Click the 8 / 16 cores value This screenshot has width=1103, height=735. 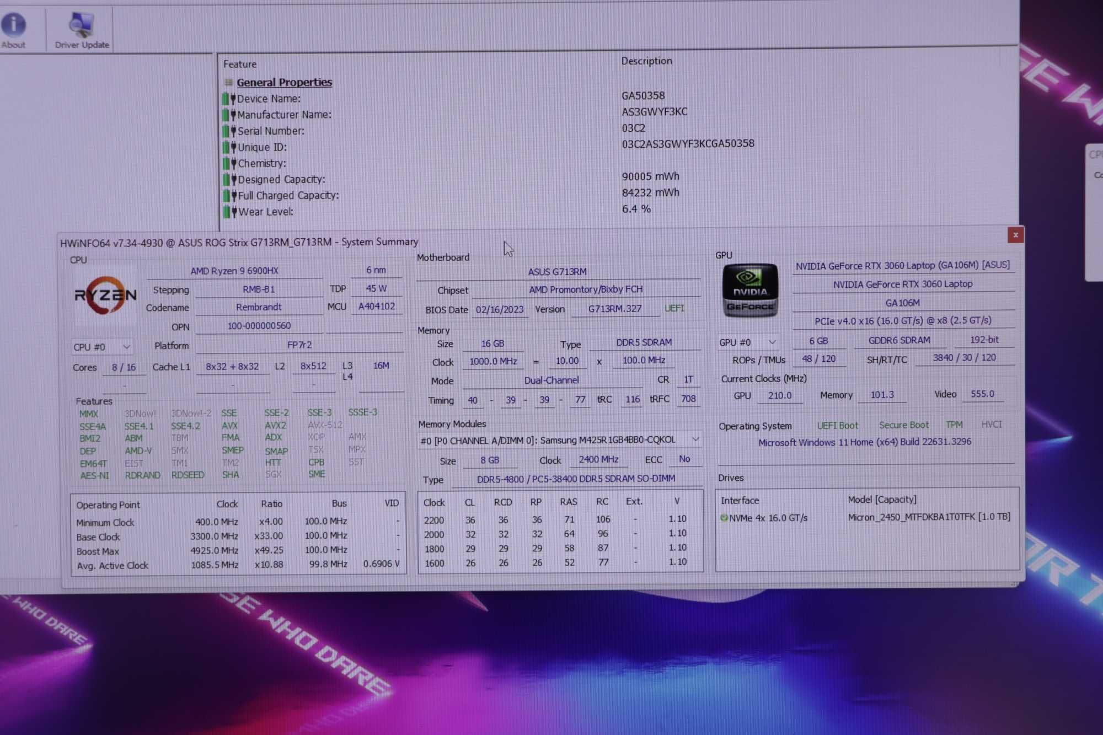(124, 367)
